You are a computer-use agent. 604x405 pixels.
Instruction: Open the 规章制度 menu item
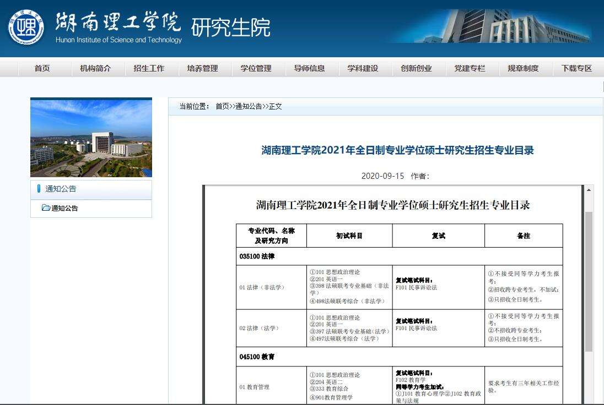click(522, 68)
